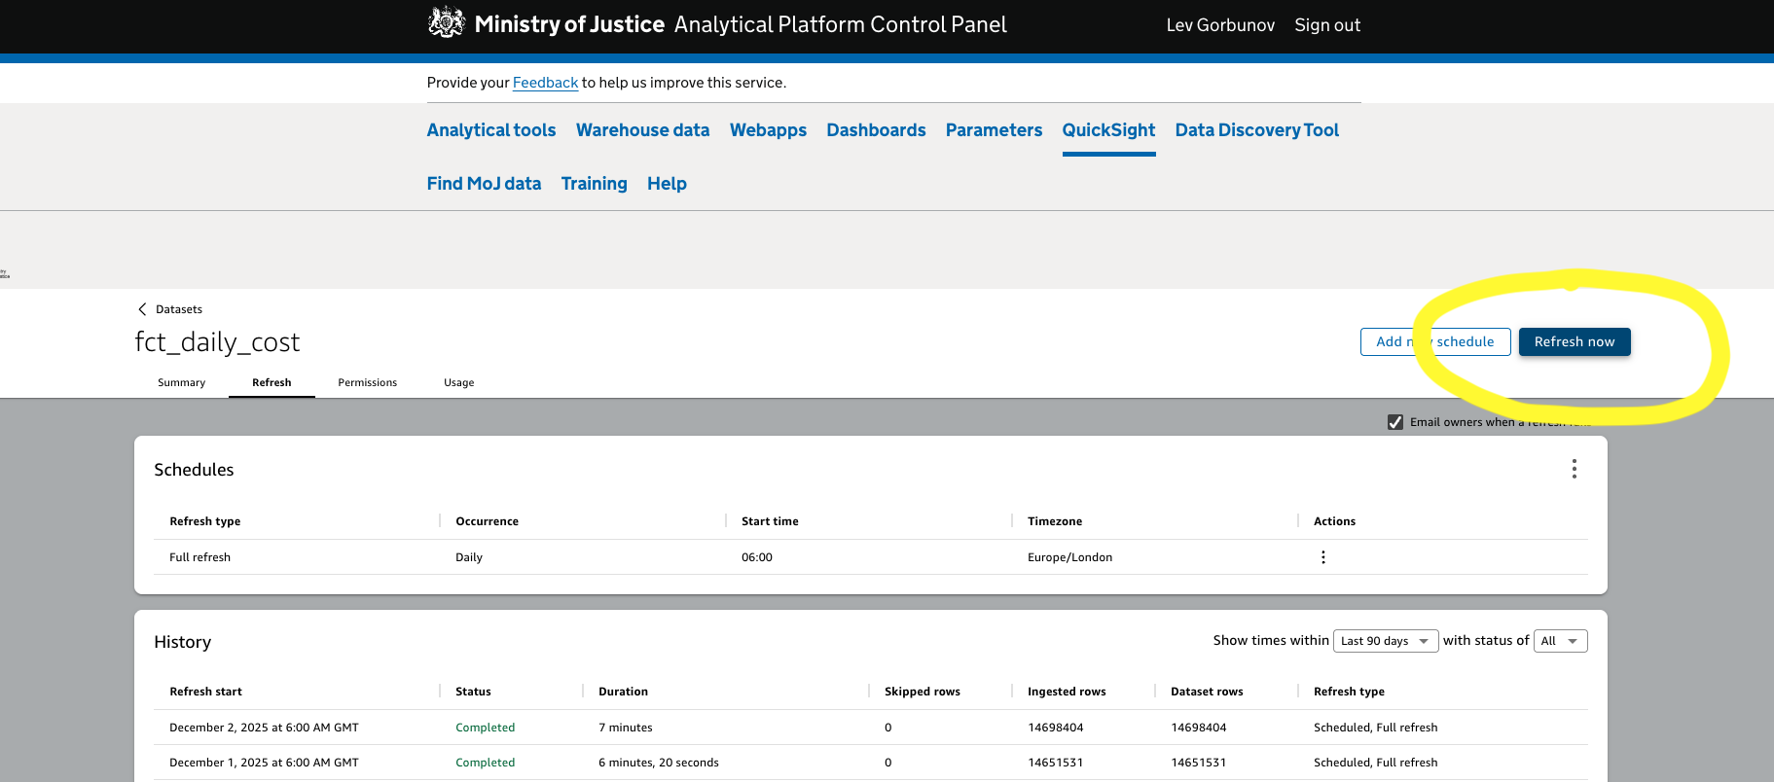Click the back chevron beside Datasets

(x=142, y=309)
